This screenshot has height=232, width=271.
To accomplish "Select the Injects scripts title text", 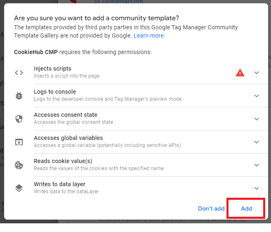I will 52,69.
